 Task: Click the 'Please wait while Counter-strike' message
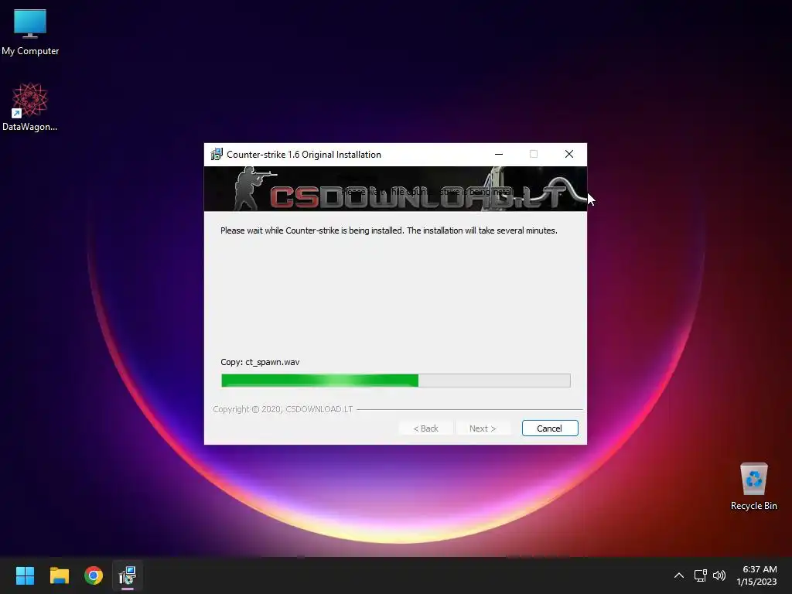point(388,230)
